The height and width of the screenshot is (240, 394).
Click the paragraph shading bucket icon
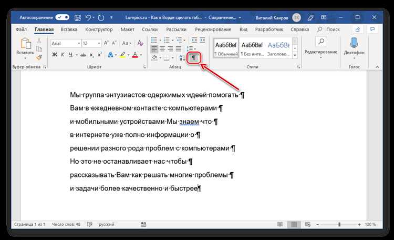(x=154, y=58)
